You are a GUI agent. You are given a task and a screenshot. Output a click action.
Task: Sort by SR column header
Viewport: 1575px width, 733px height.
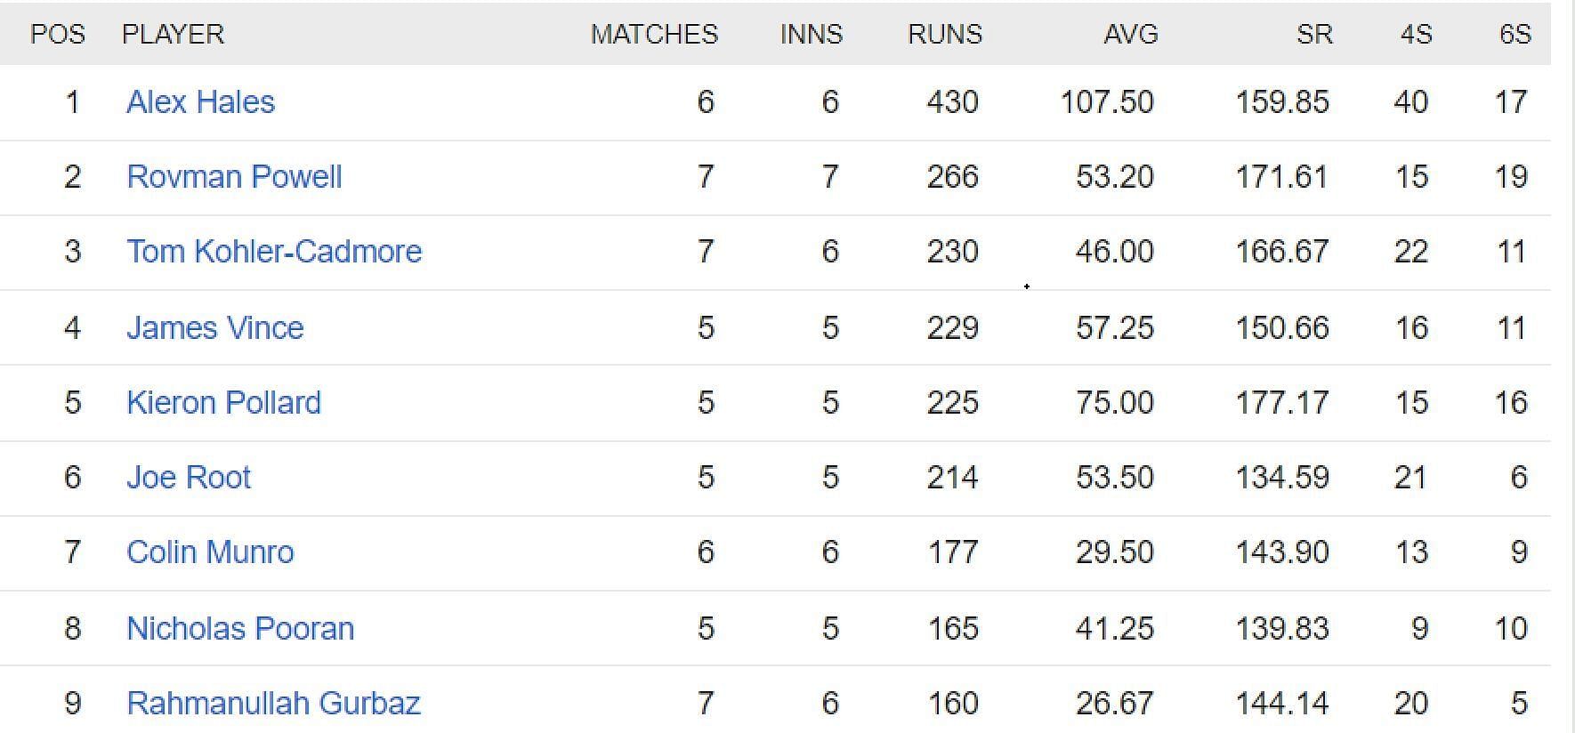1314,35
